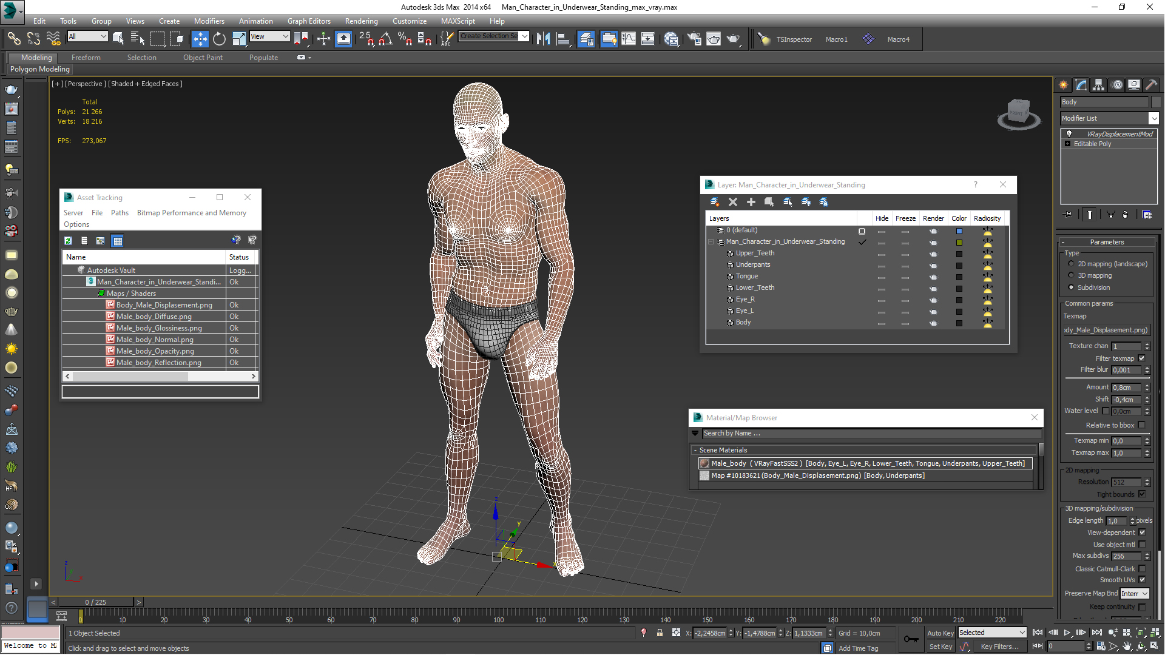Collapse the Parameters rollout
Image resolution: width=1165 pixels, height=655 pixels.
coord(1107,242)
